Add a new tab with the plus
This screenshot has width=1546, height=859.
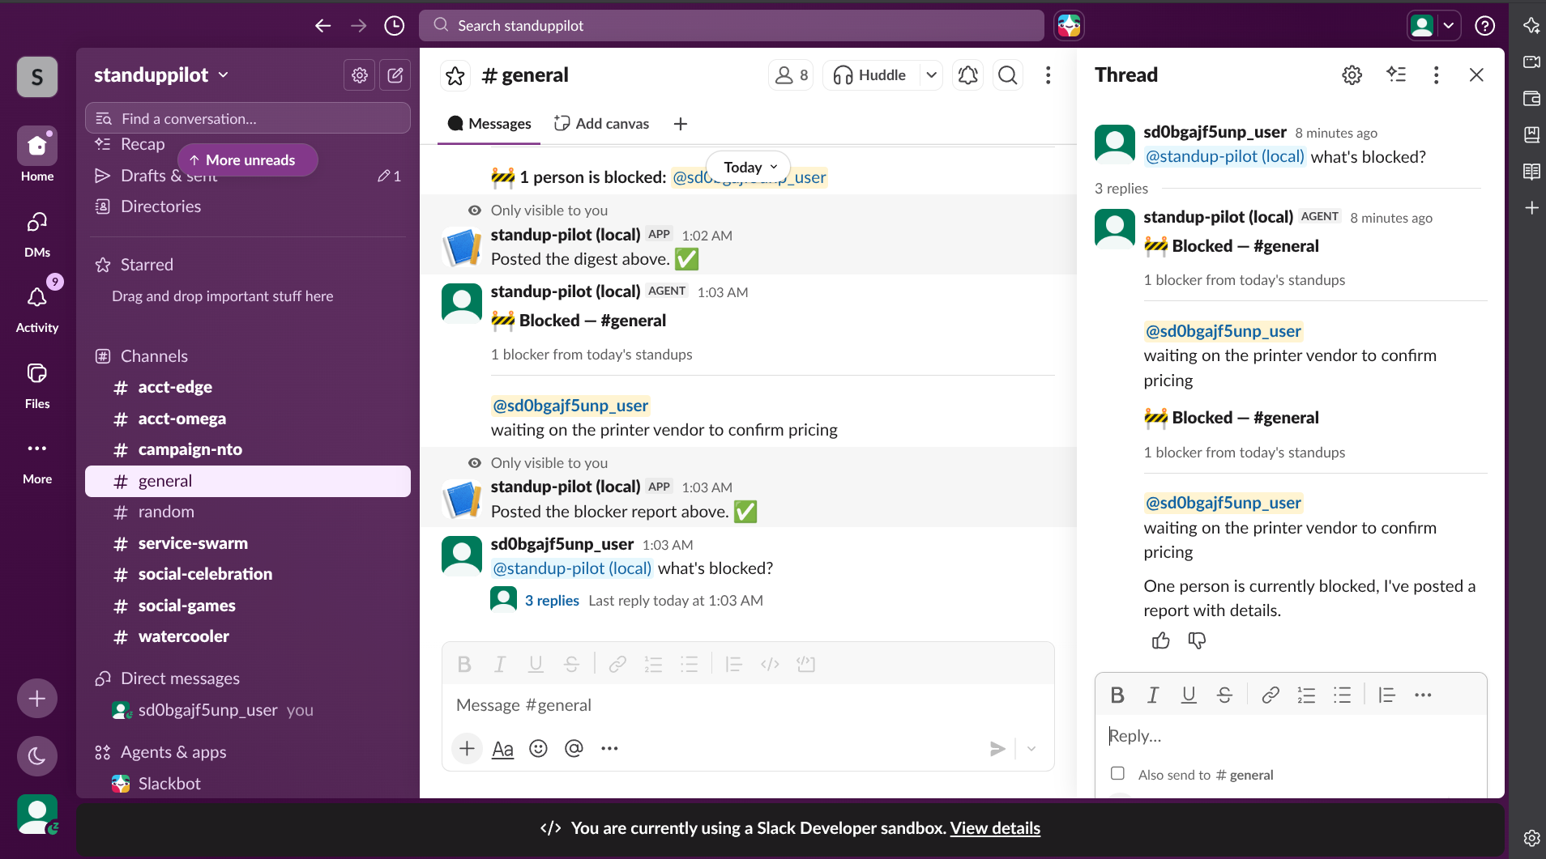(681, 124)
